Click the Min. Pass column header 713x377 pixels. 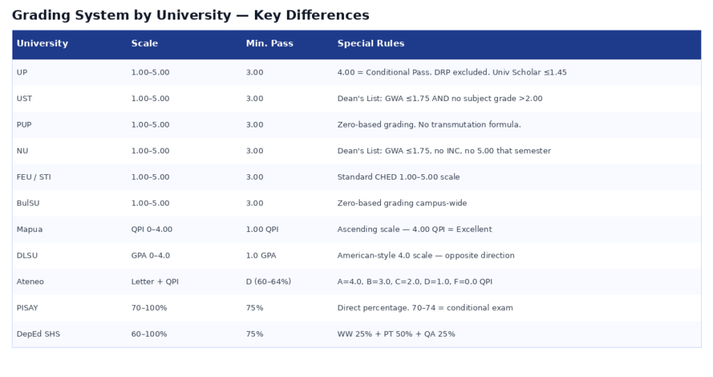269,43
